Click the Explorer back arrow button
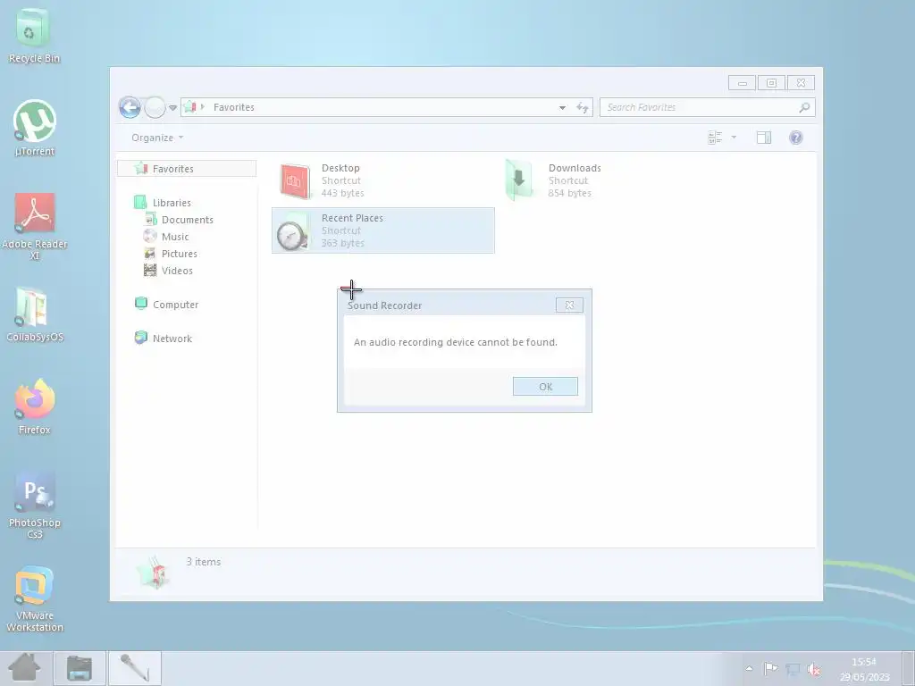This screenshot has height=686, width=915. [130, 107]
